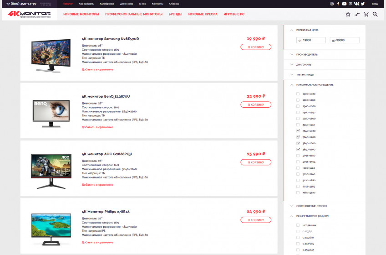Image resolution: width=386 pixels, height=255 pixels.
Task: Click the 4K Monitor logo
Action: tap(29, 14)
